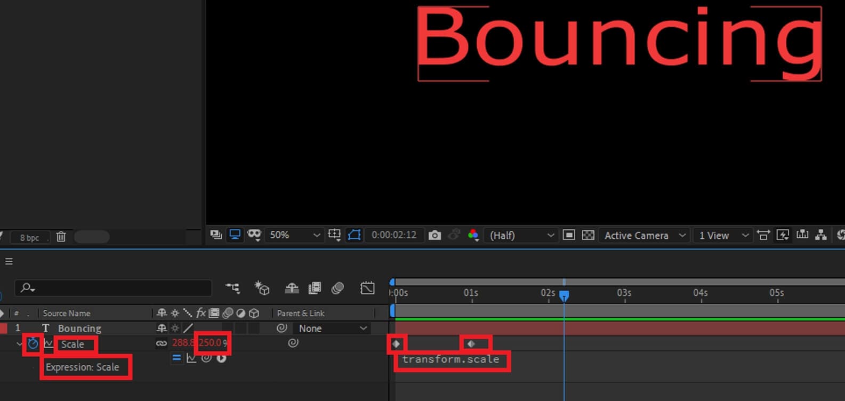
Task: Open the Half resolution dropdown
Action: (521, 235)
